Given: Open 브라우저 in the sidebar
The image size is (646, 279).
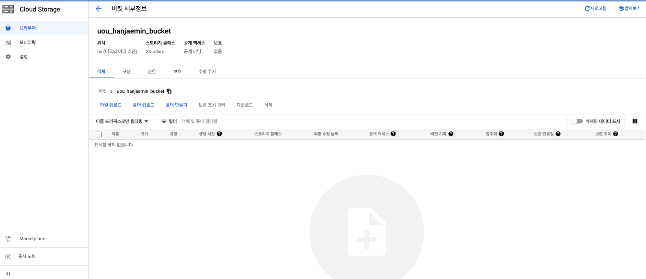Looking at the screenshot, I should [x=44, y=28].
